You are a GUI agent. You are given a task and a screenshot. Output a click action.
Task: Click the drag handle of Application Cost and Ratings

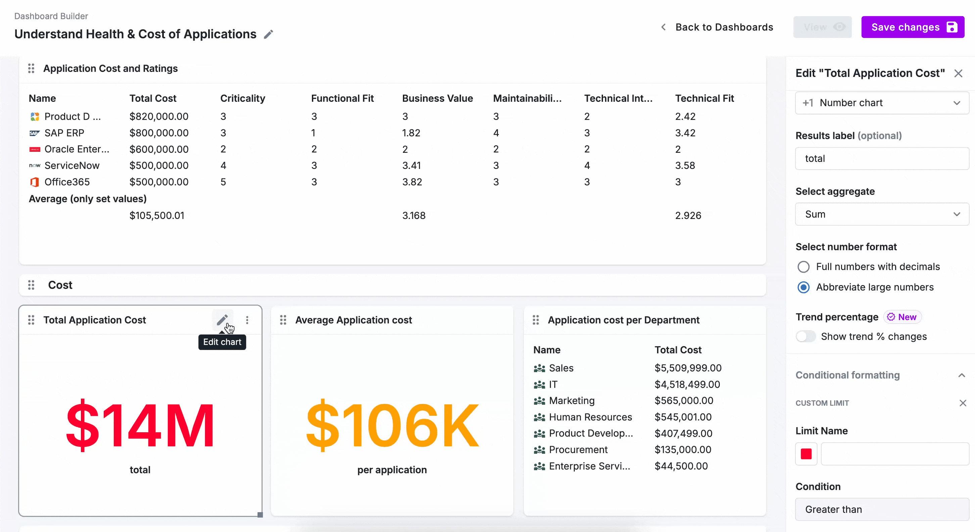click(x=32, y=69)
